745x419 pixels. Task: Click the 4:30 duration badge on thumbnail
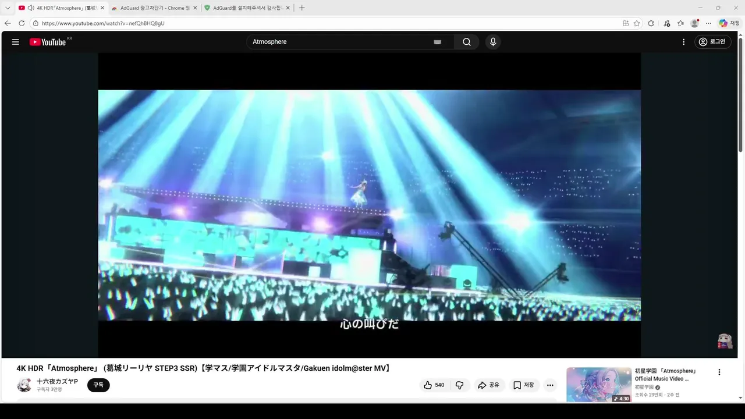[621, 399]
